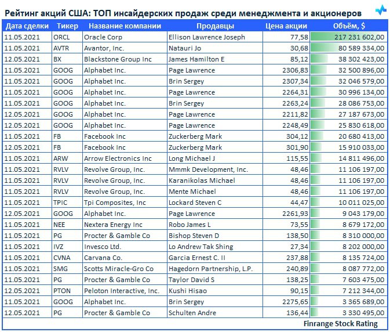Select the 'Продавцы' column header

(x=215, y=26)
